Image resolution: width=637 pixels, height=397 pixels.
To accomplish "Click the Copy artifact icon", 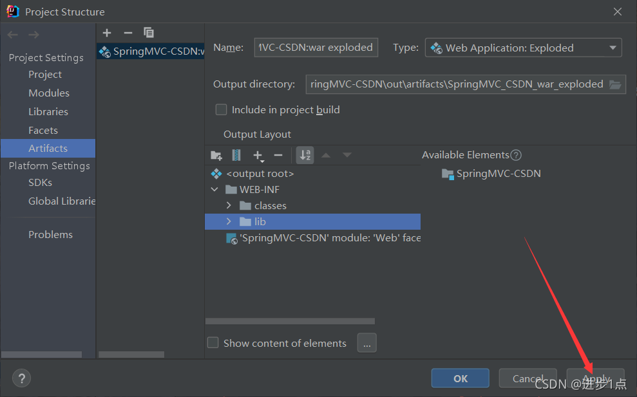I will 149,32.
